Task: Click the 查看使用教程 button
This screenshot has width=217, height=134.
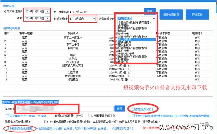Action: [x=171, y=15]
